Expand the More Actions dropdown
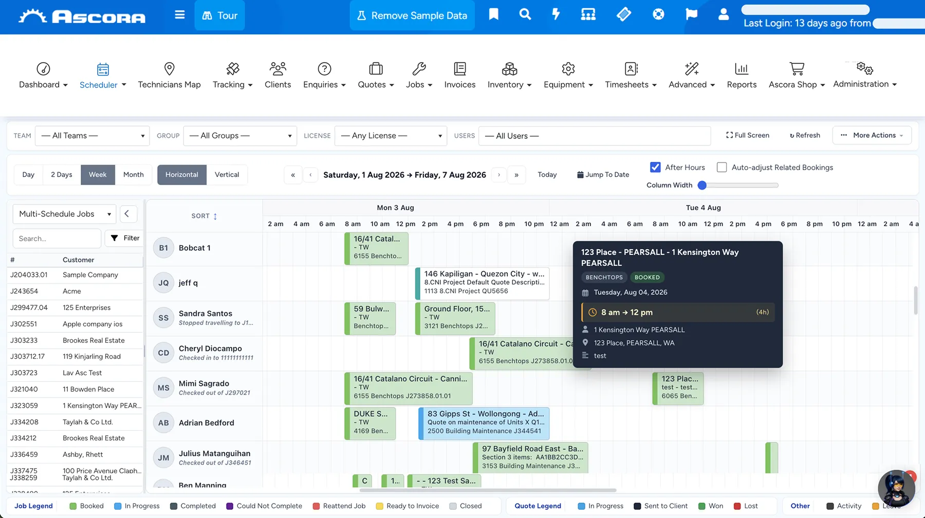This screenshot has height=518, width=925. coord(872,135)
